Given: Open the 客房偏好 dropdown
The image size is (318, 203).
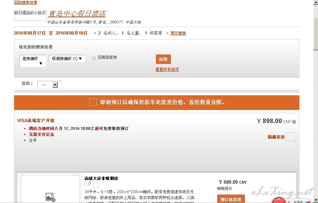Looking at the screenshot, I should tap(32, 61).
